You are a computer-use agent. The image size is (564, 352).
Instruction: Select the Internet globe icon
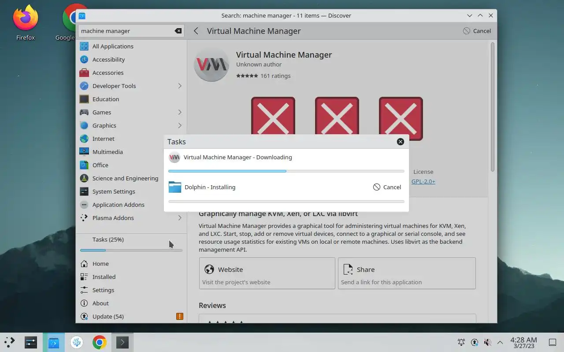[x=84, y=139]
